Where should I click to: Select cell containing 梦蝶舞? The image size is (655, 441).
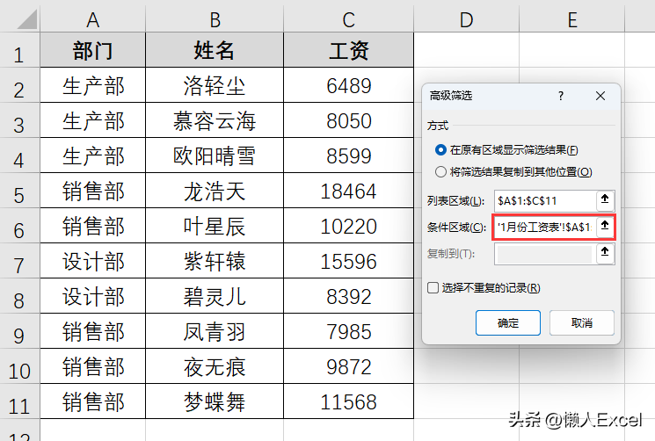pyautogui.click(x=215, y=401)
